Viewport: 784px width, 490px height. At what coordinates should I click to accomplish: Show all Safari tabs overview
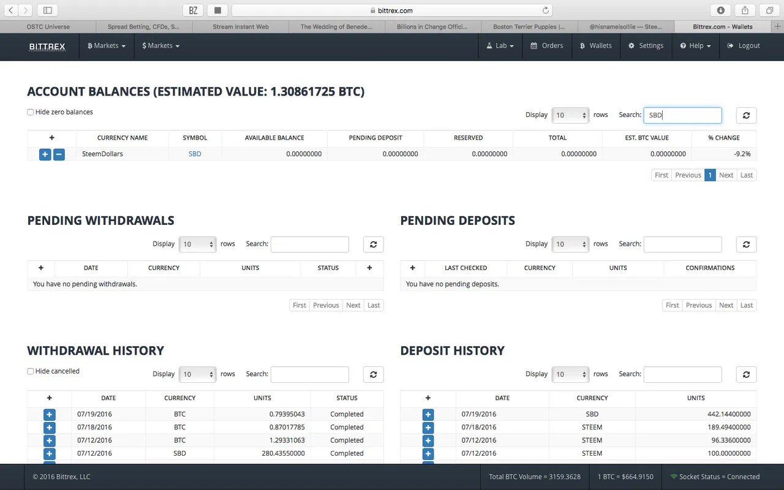769,10
